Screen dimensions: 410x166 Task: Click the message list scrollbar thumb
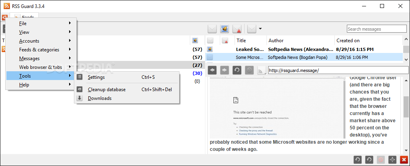tap(406, 49)
